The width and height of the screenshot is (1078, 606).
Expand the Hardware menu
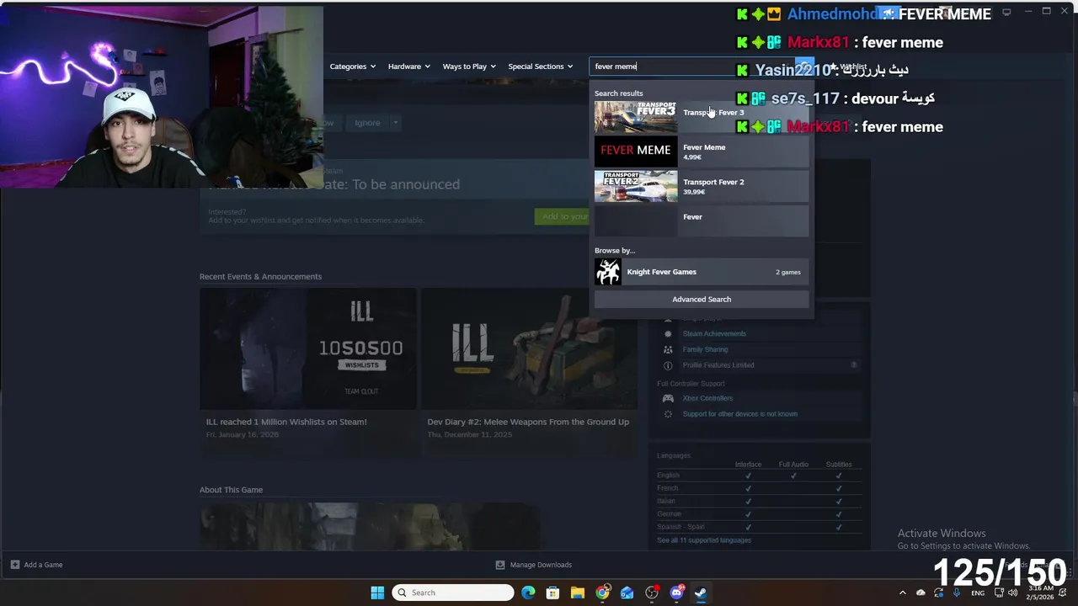point(408,66)
